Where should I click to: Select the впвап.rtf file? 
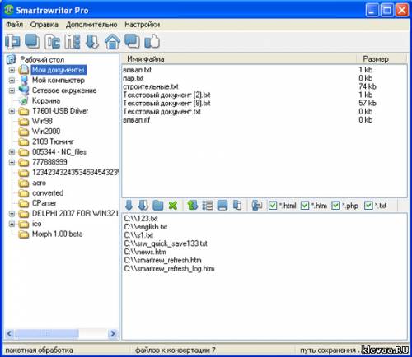136,120
